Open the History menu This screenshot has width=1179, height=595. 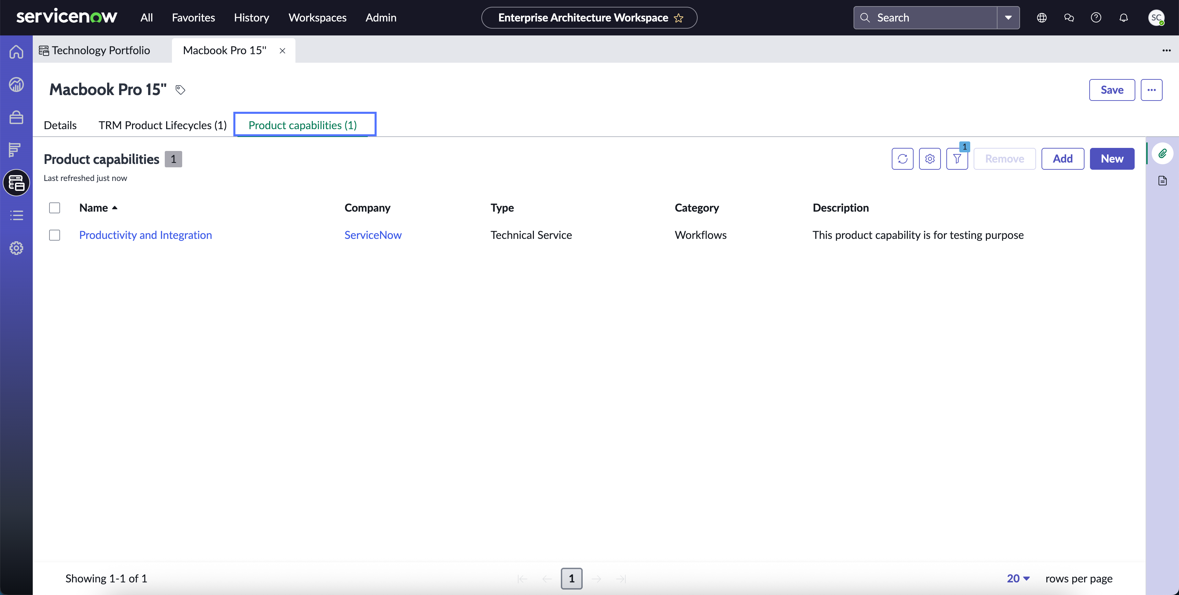click(251, 18)
